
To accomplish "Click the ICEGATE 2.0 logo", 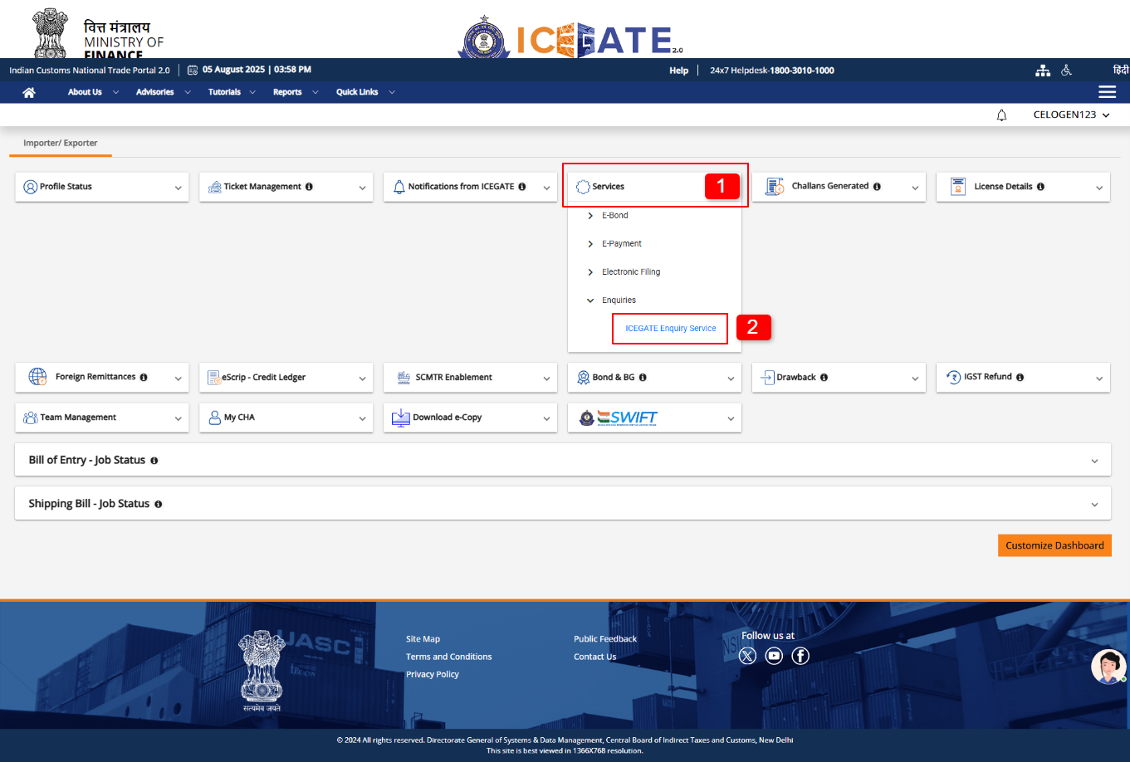I will click(x=570, y=39).
